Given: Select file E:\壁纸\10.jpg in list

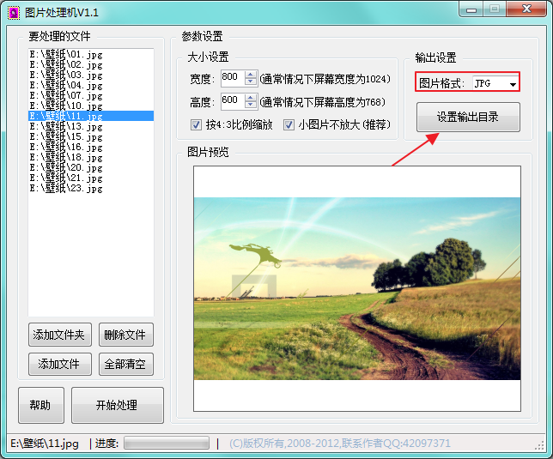Looking at the screenshot, I should point(91,106).
